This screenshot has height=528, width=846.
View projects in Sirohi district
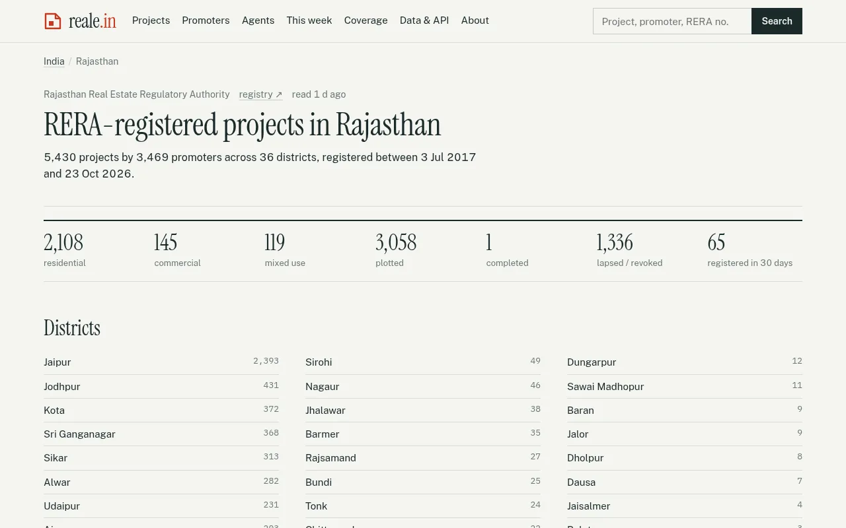(x=423, y=362)
